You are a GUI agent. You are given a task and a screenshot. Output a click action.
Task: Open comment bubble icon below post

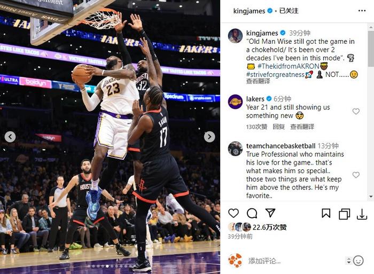[x=252, y=213]
